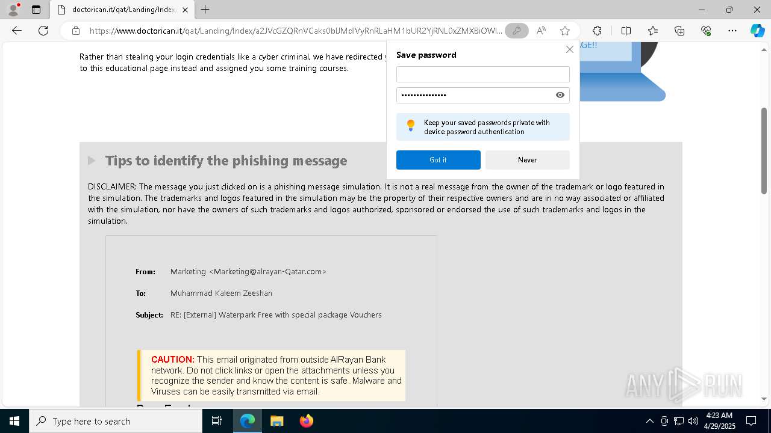Screen dimensions: 771x433
Task: Click the Never button
Action: click(527, 160)
